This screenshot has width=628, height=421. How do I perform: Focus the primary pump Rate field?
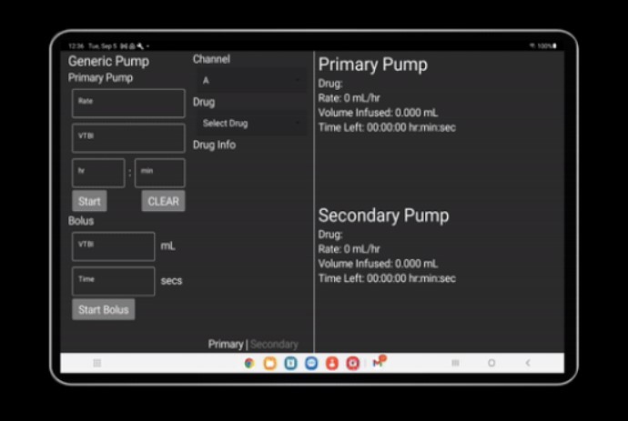click(x=128, y=104)
